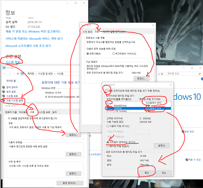
Task: Click shield icon beside 장치 관리자
Action: (x=4, y=87)
